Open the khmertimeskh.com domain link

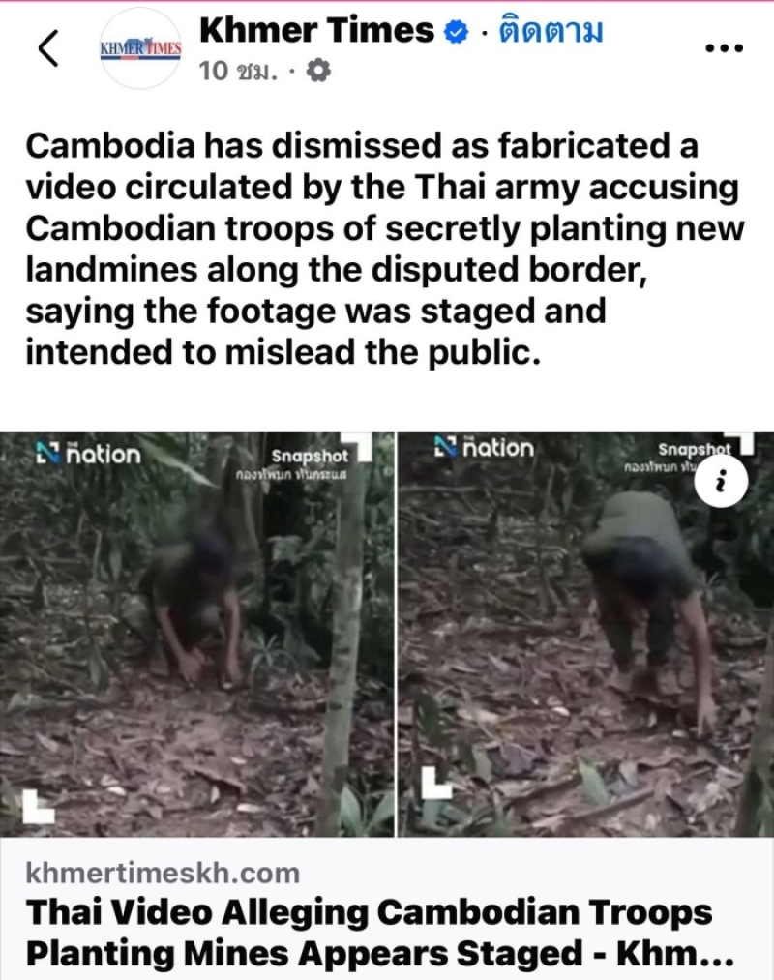[163, 873]
